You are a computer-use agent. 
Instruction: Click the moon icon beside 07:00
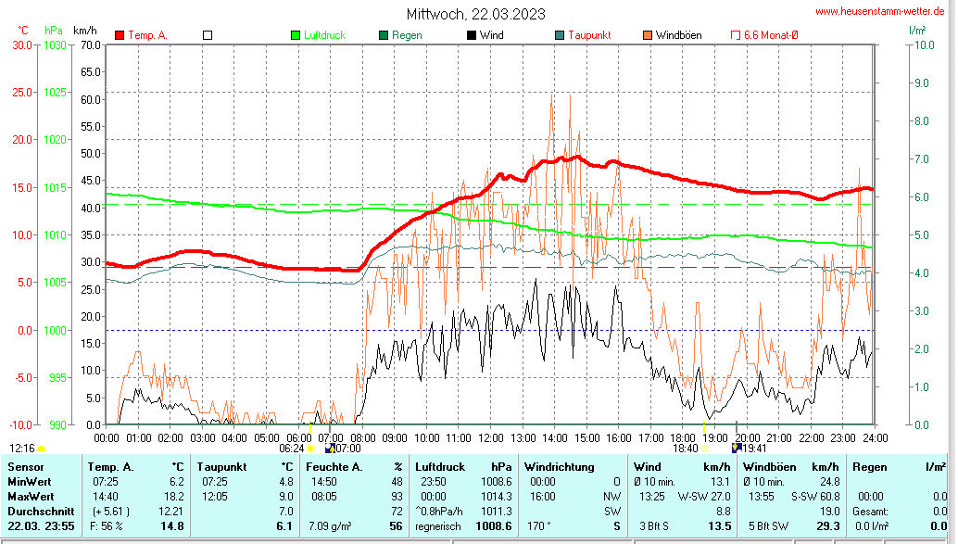(330, 449)
